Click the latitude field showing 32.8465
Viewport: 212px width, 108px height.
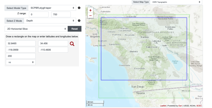(21, 43)
